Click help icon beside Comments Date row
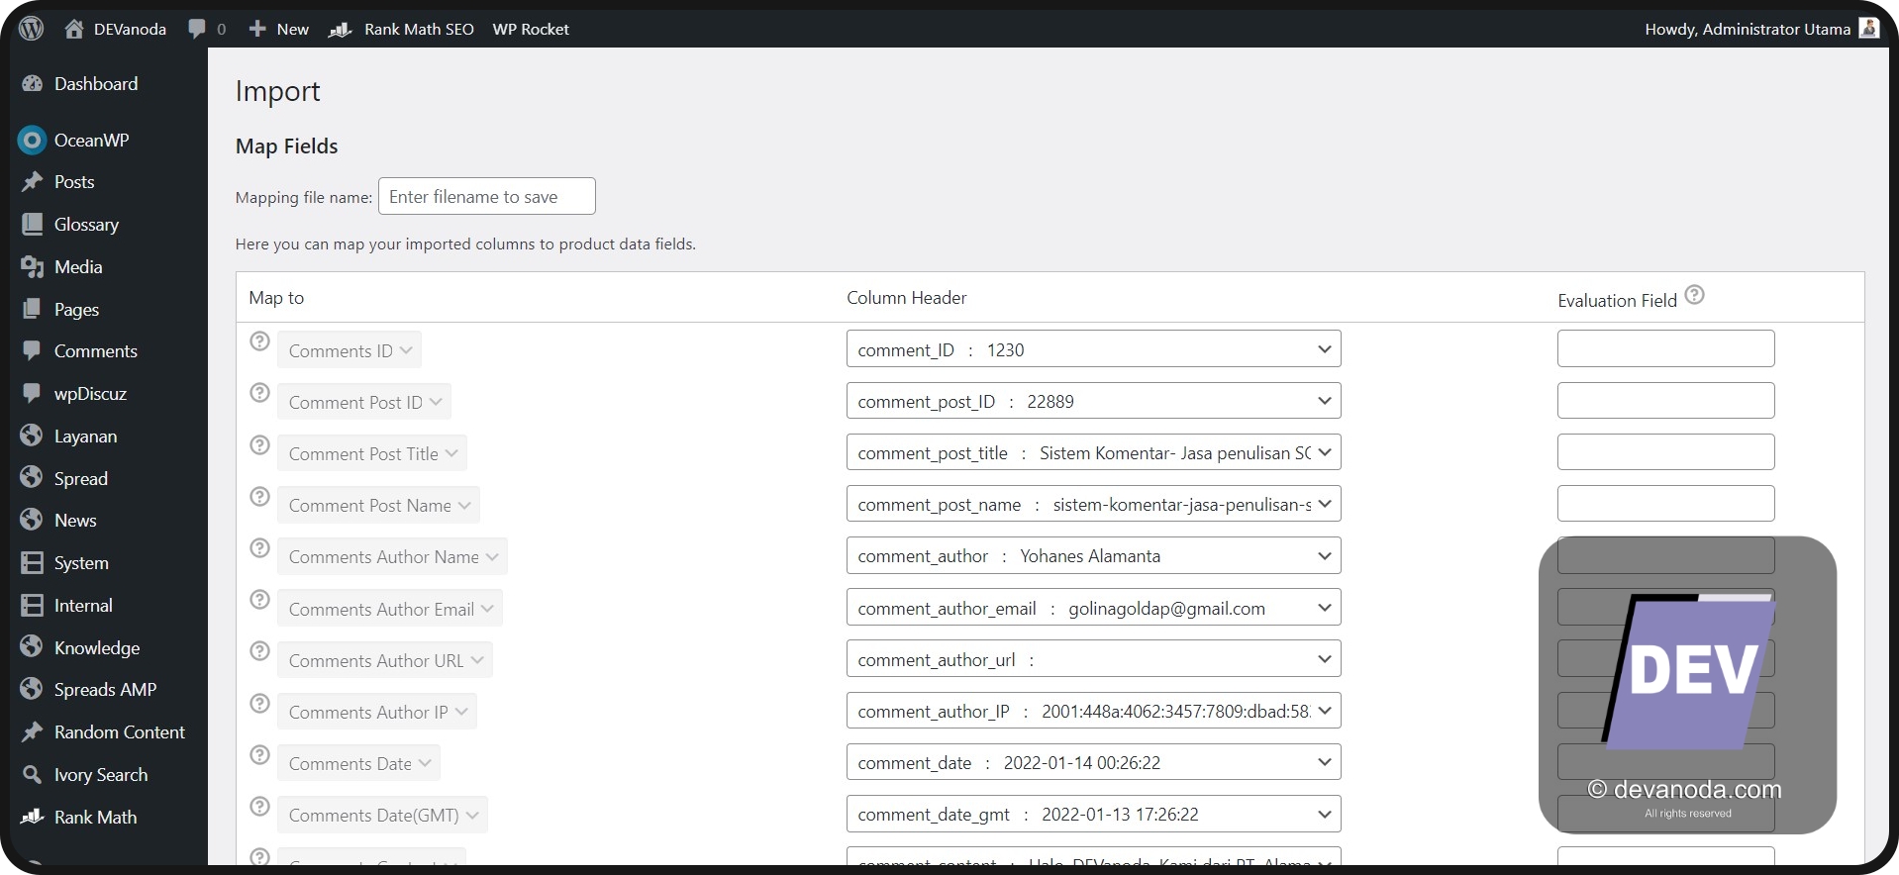The width and height of the screenshot is (1899, 875). tap(259, 755)
